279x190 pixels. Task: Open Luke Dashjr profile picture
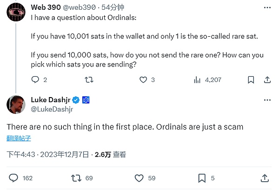[16, 105]
